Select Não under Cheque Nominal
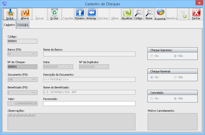The width and height of the screenshot is (205, 135). [175, 77]
